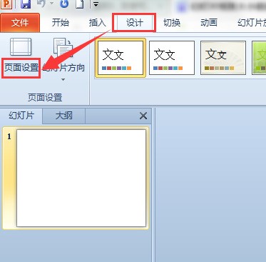This screenshot has height=262, width=266.
Task: Apply the third beige fan-patterned theme
Action: click(x=223, y=58)
